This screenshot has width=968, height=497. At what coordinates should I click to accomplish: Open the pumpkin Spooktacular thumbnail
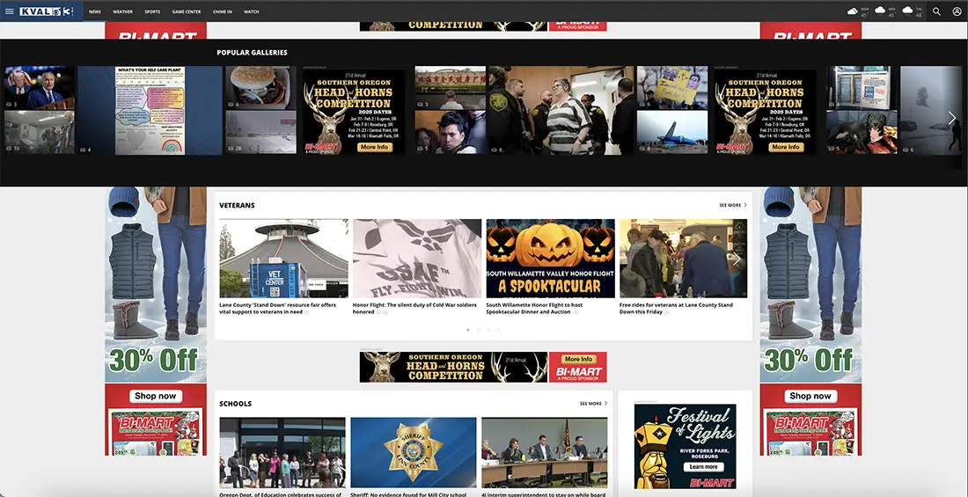click(x=550, y=258)
